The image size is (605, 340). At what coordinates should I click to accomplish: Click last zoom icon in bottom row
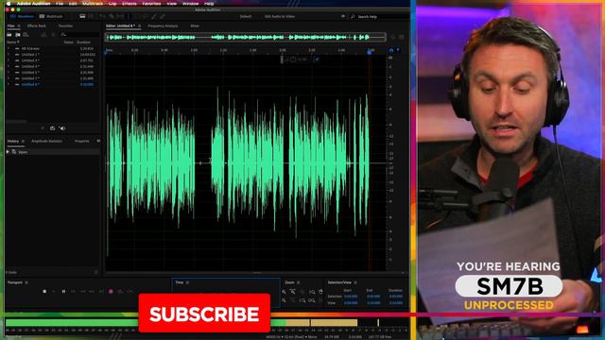[320, 300]
